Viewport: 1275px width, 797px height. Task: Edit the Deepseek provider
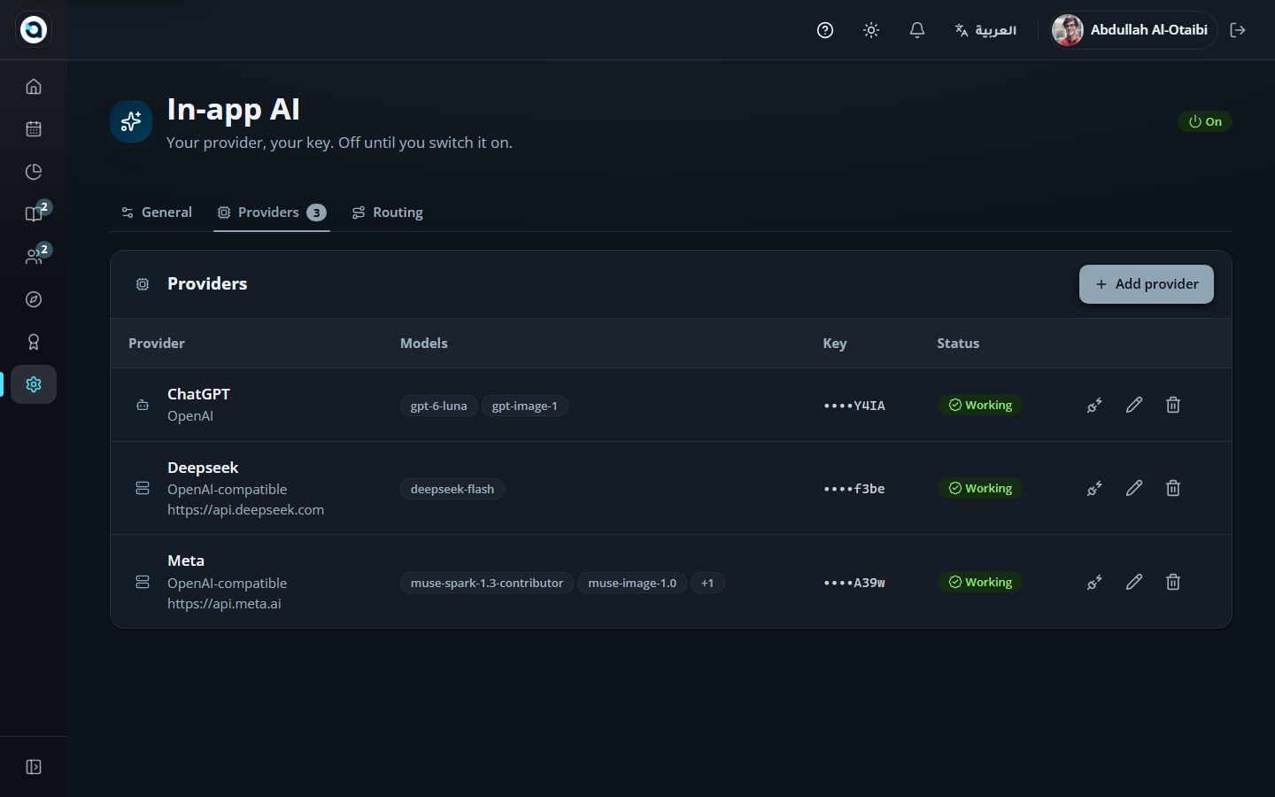pos(1134,488)
